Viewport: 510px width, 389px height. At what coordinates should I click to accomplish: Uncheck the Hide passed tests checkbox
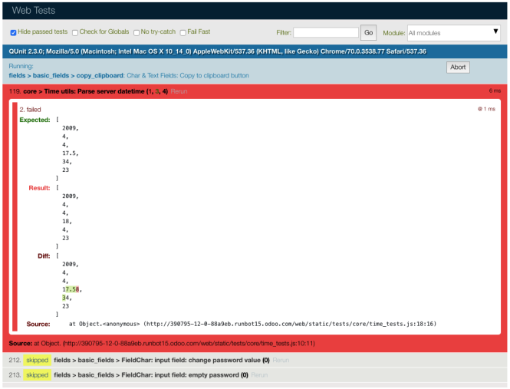tap(13, 32)
